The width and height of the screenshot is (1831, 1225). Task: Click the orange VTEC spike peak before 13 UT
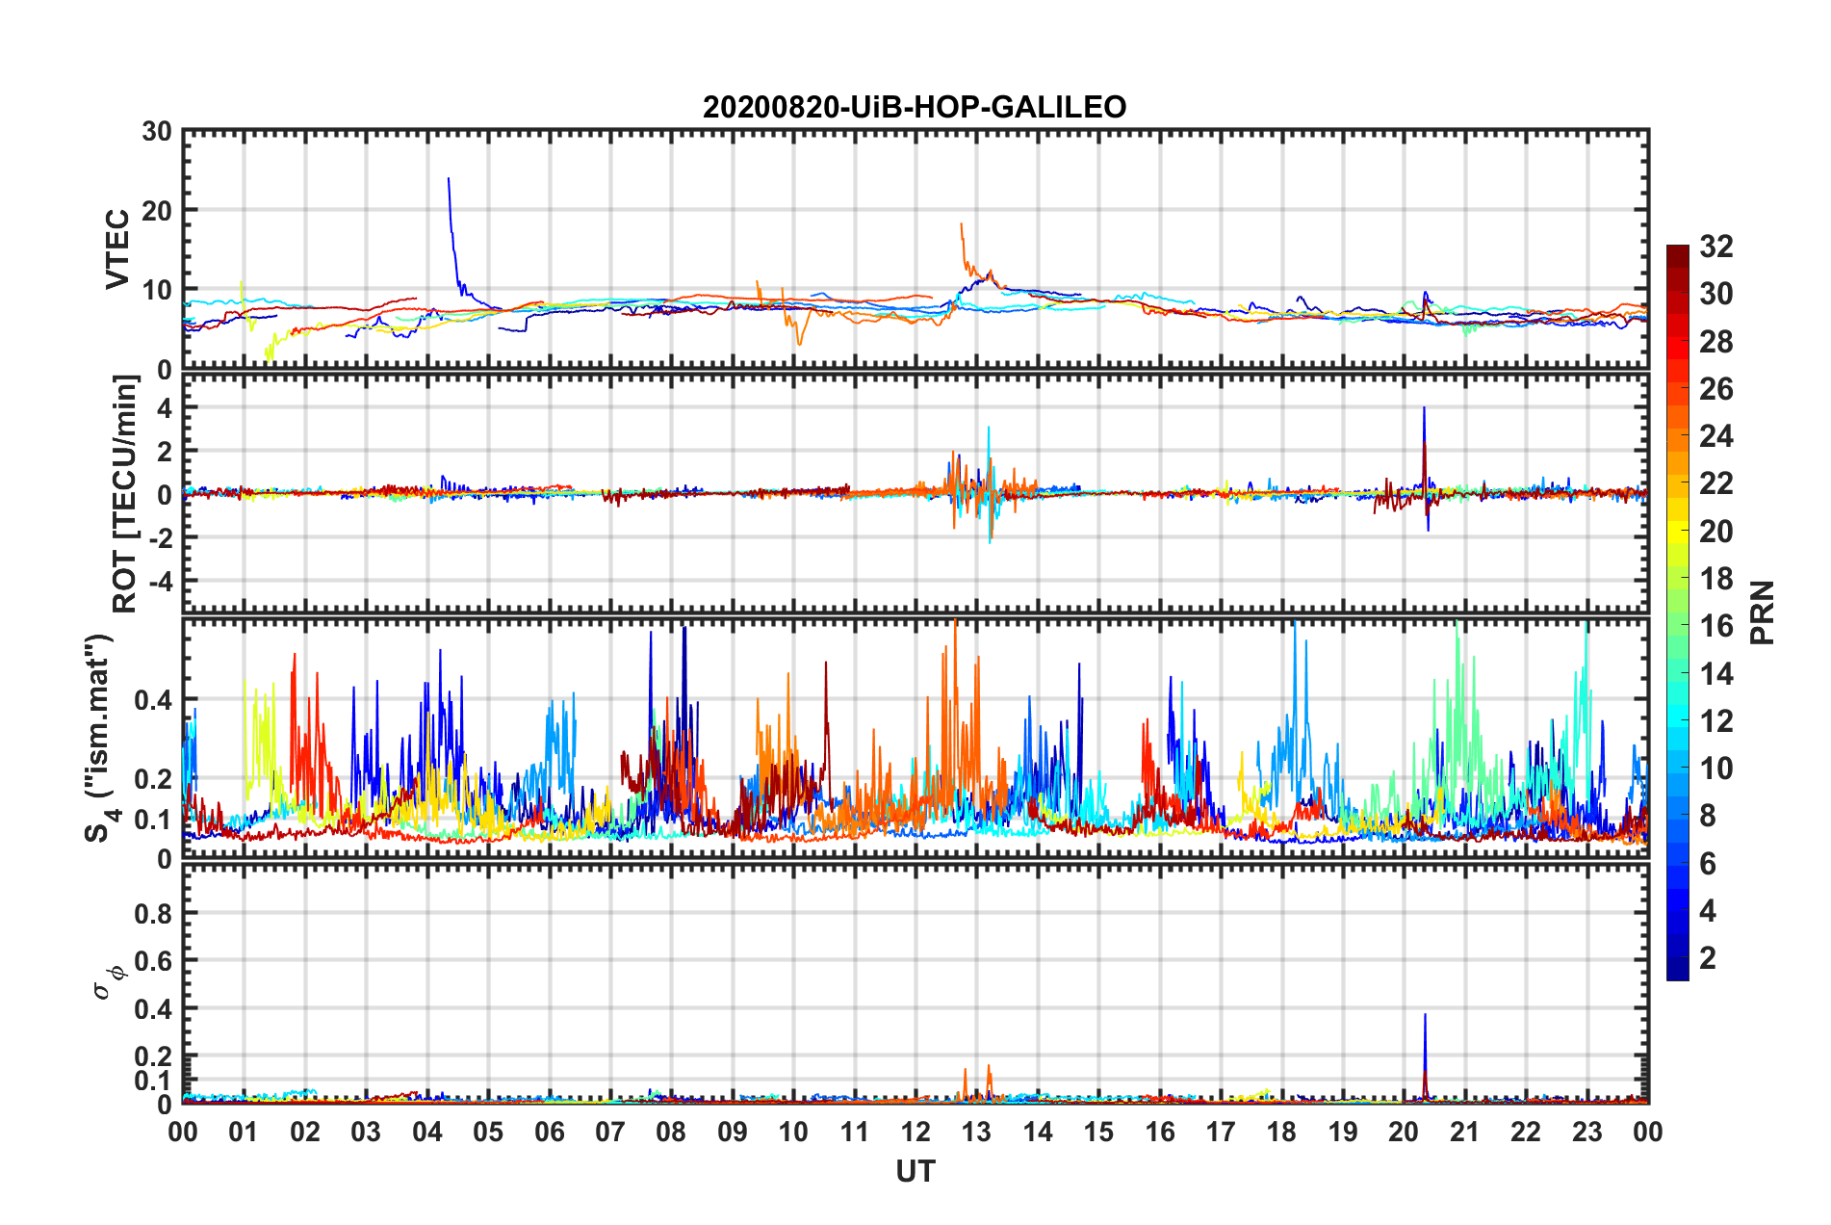pyautogui.click(x=961, y=224)
